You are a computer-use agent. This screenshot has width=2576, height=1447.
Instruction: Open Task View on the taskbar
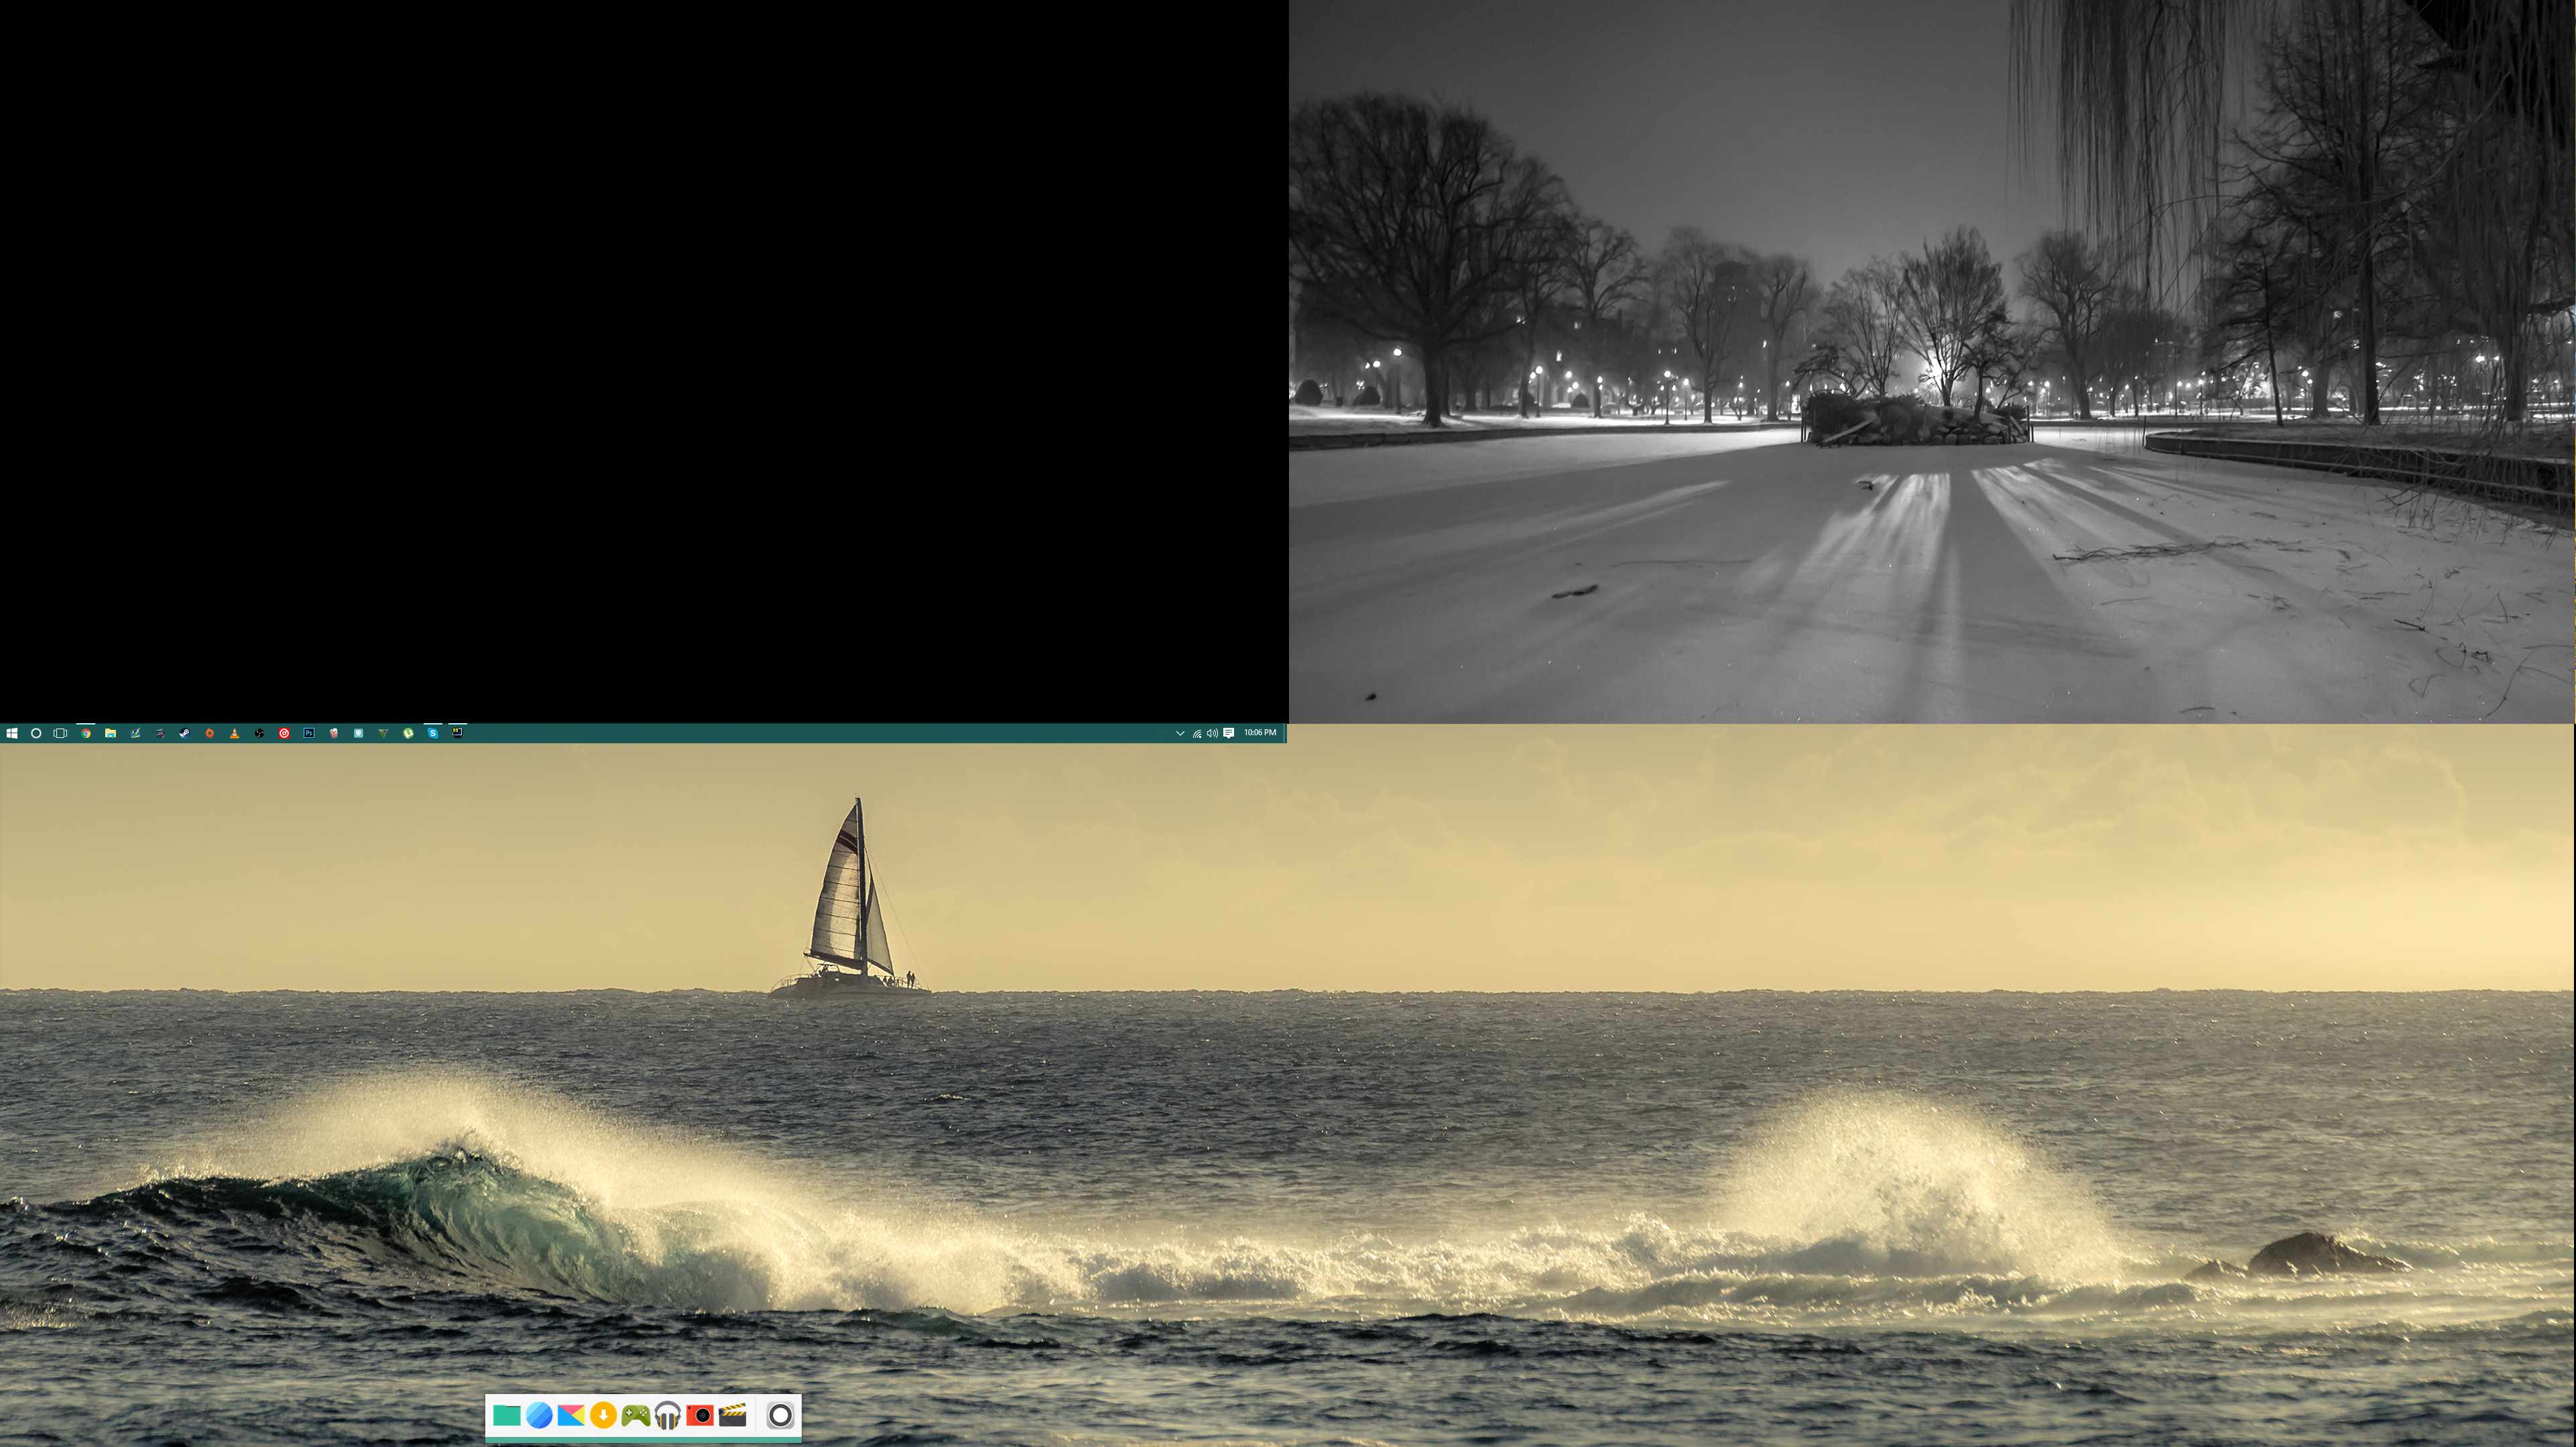tap(60, 733)
